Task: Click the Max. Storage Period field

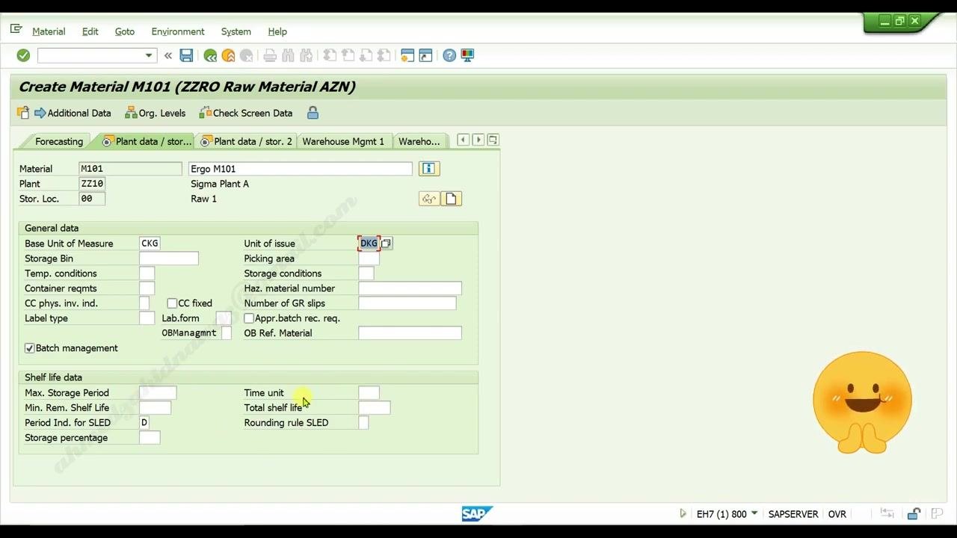Action: (158, 393)
